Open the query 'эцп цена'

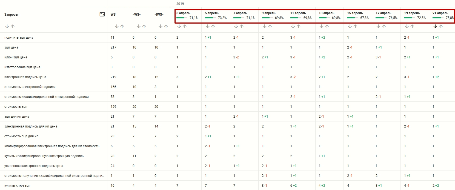[x=11, y=47]
